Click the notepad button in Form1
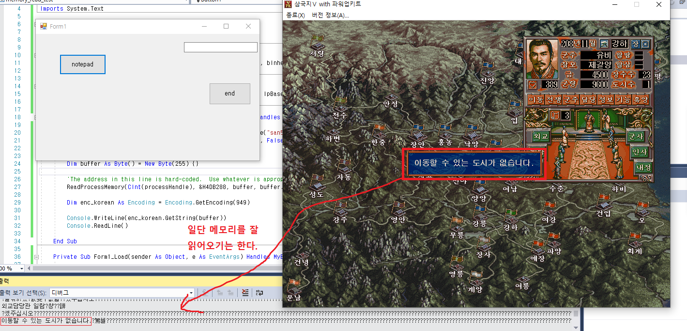This screenshot has width=687, height=331. pos(83,64)
